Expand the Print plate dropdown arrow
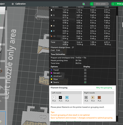The width and height of the screenshot is (123, 125). 113,4
